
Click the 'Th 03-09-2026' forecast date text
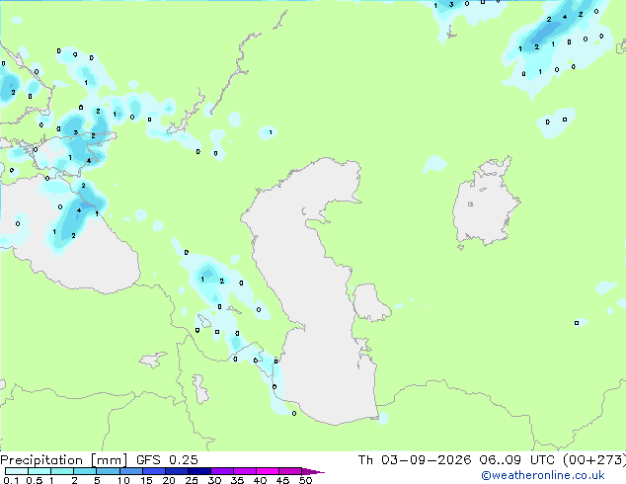tap(415, 460)
